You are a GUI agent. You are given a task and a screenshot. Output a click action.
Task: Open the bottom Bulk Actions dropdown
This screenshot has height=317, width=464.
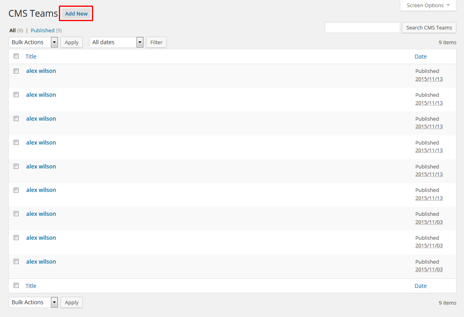coord(33,302)
